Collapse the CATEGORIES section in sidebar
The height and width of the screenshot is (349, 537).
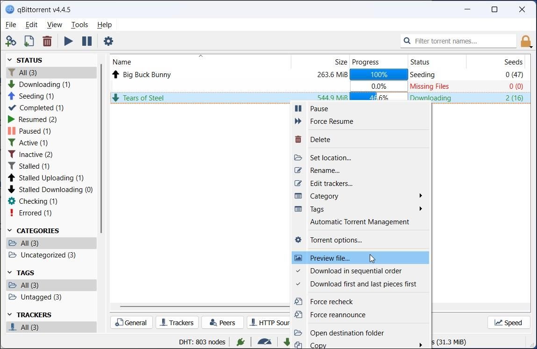click(10, 231)
